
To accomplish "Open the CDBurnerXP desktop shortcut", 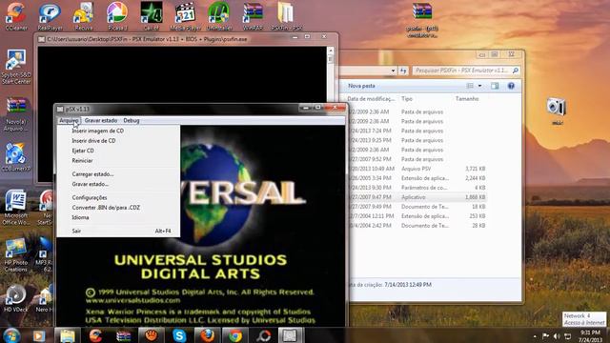I will pos(16,157).
